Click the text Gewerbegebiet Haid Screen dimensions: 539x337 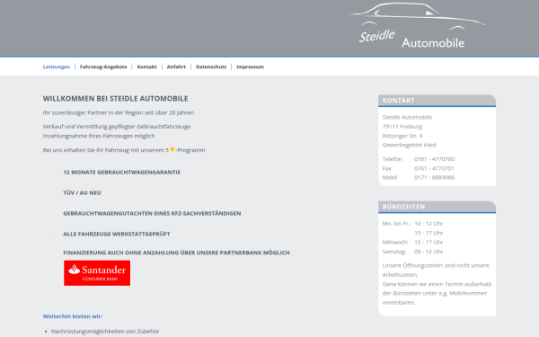point(409,145)
